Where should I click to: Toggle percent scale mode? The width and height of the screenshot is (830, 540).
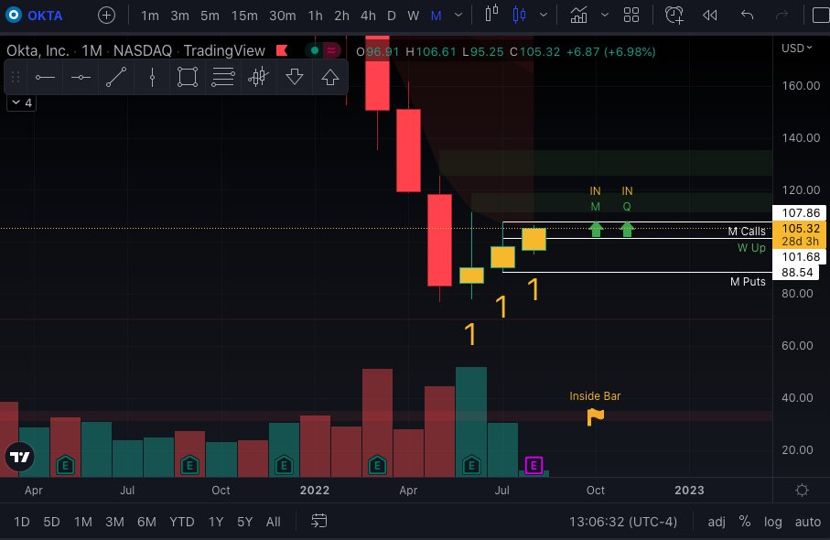pyautogui.click(x=745, y=522)
